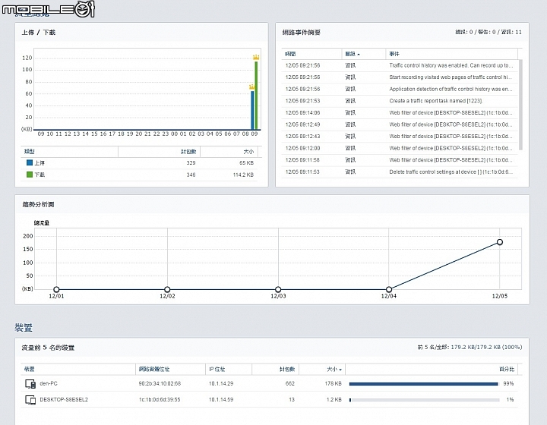The image size is (547, 425).
Task: Click the 12/01 data point on trend chart
Action: pyautogui.click(x=56, y=289)
